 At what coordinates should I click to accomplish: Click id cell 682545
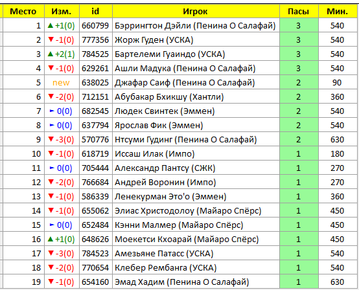point(95,111)
